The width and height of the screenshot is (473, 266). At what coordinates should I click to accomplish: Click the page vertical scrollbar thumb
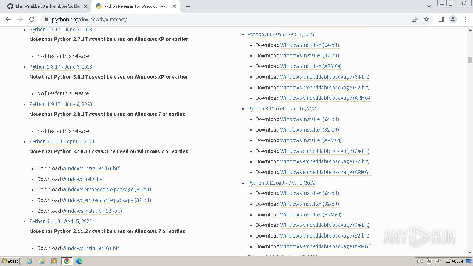point(470,60)
